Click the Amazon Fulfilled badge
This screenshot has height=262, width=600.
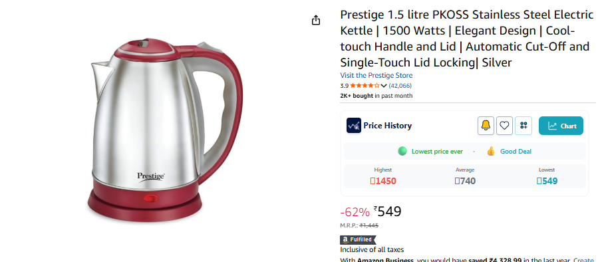tap(358, 239)
